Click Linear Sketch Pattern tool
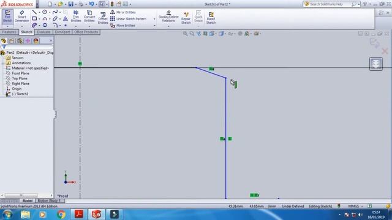 [128, 19]
